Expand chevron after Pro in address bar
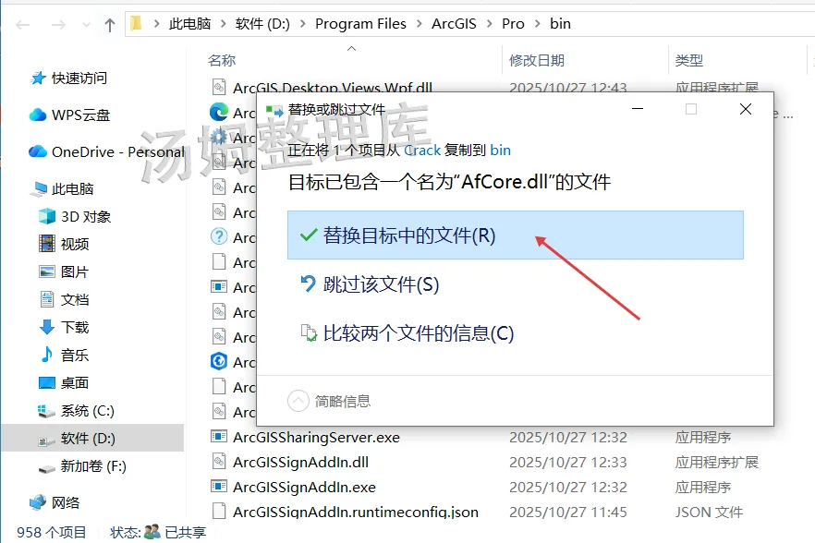This screenshot has width=815, height=543. pyautogui.click(x=538, y=24)
